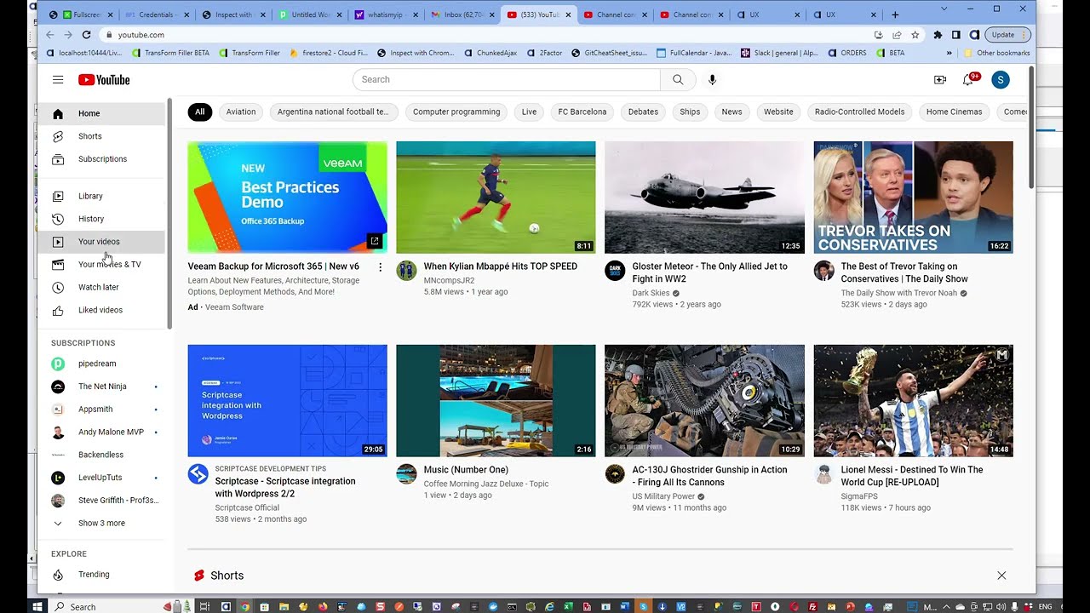Open the pipedream subscription

(x=102, y=364)
